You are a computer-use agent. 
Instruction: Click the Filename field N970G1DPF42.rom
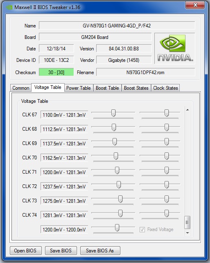(146, 72)
